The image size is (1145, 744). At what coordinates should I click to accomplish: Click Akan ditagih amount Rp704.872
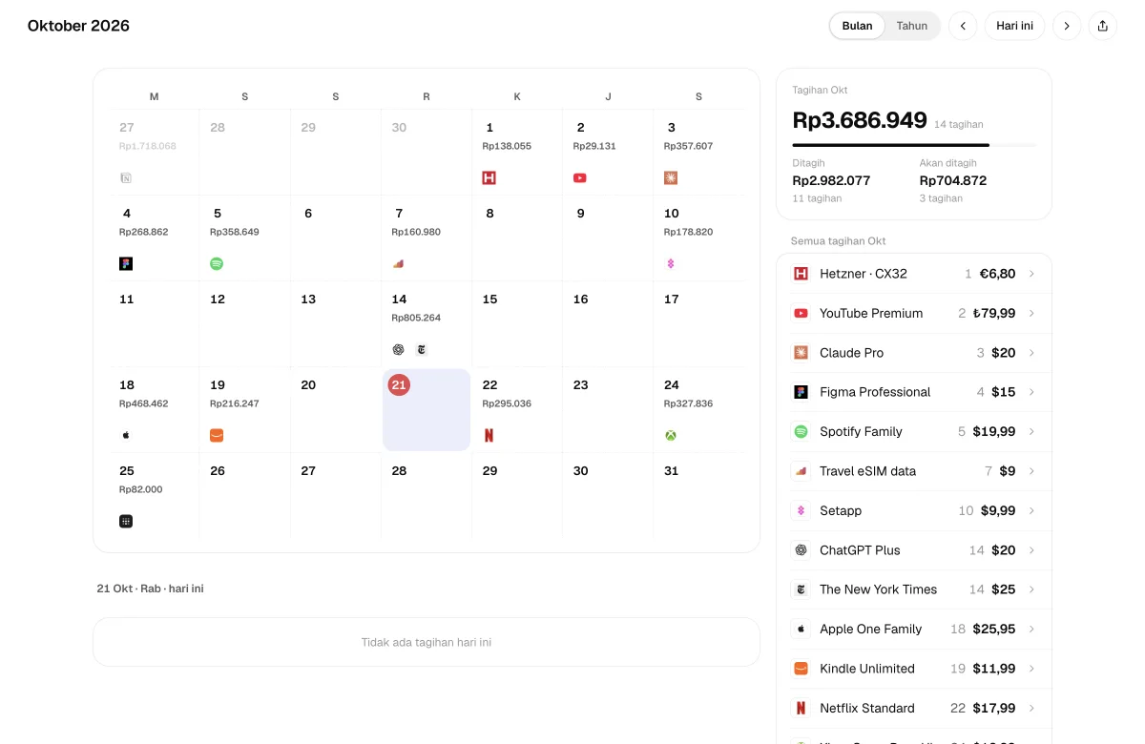pyautogui.click(x=953, y=180)
